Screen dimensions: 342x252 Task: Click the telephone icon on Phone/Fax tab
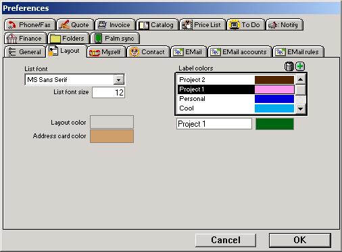pyautogui.click(x=11, y=24)
